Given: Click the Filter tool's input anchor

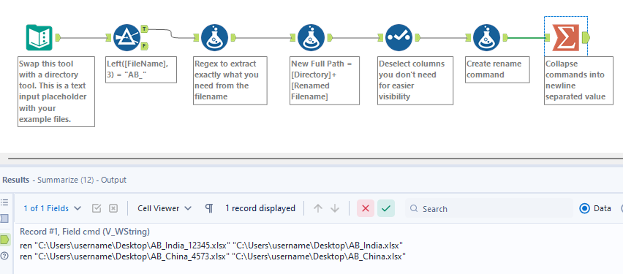Looking at the screenshot, I should [x=109, y=38].
